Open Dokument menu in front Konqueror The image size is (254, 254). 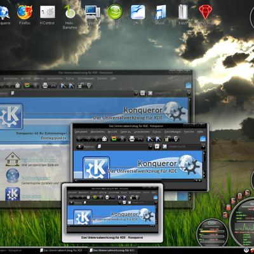[81, 132]
